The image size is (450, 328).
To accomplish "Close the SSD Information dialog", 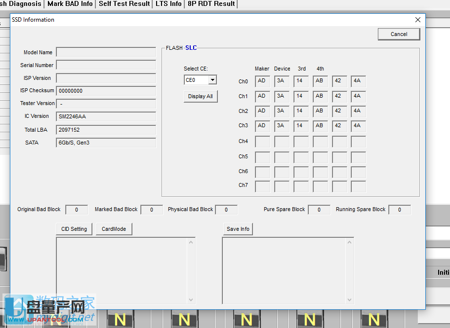I will [x=417, y=20].
